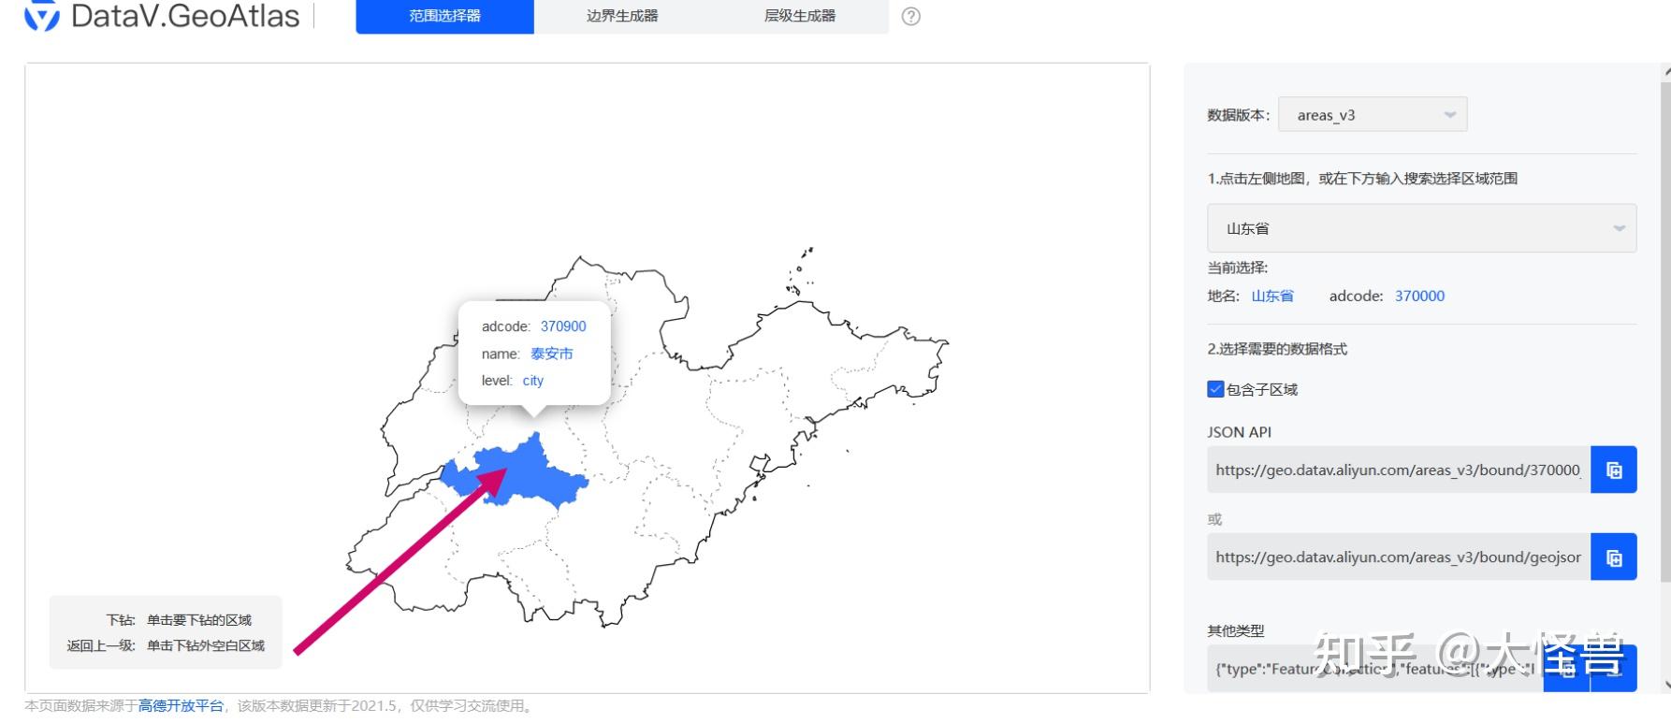Switch to the 边界生成器 tab
This screenshot has height=723, width=1671.
click(623, 16)
